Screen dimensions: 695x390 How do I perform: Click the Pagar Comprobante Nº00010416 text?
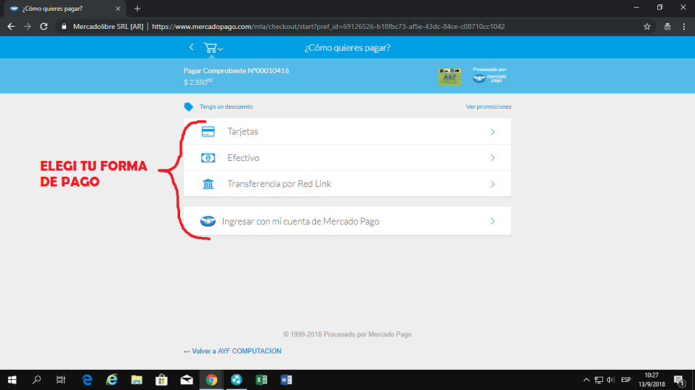(x=236, y=70)
